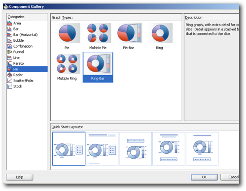The height and width of the screenshot is (191, 246).
Task: Choose the Funnel category icon
Action: 10,52
